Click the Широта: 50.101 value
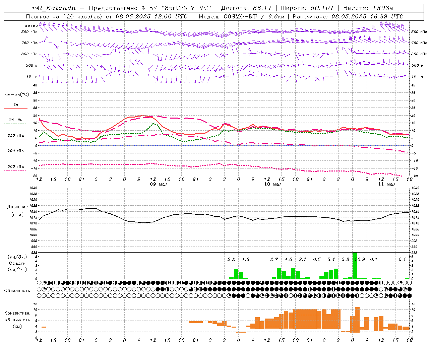The image size is (429, 343). coord(307,8)
